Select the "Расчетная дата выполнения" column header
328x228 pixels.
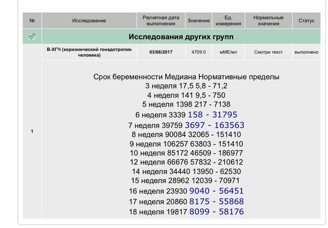(x=161, y=20)
